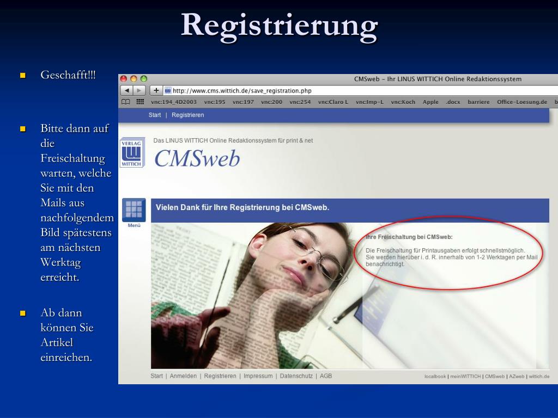Click Registrieren in the top blue navigation bar

point(188,115)
